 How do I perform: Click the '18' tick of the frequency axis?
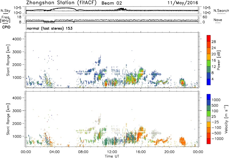click(x=19, y=17)
